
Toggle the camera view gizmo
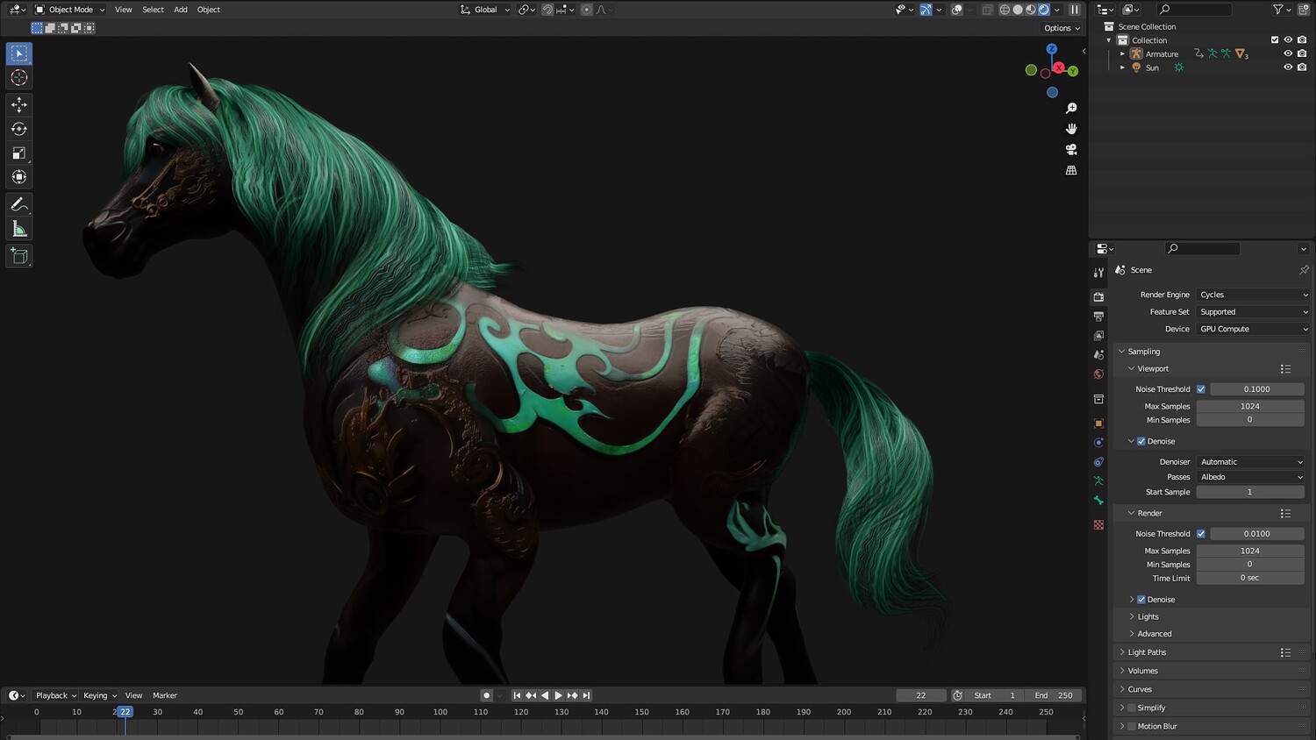click(1071, 150)
